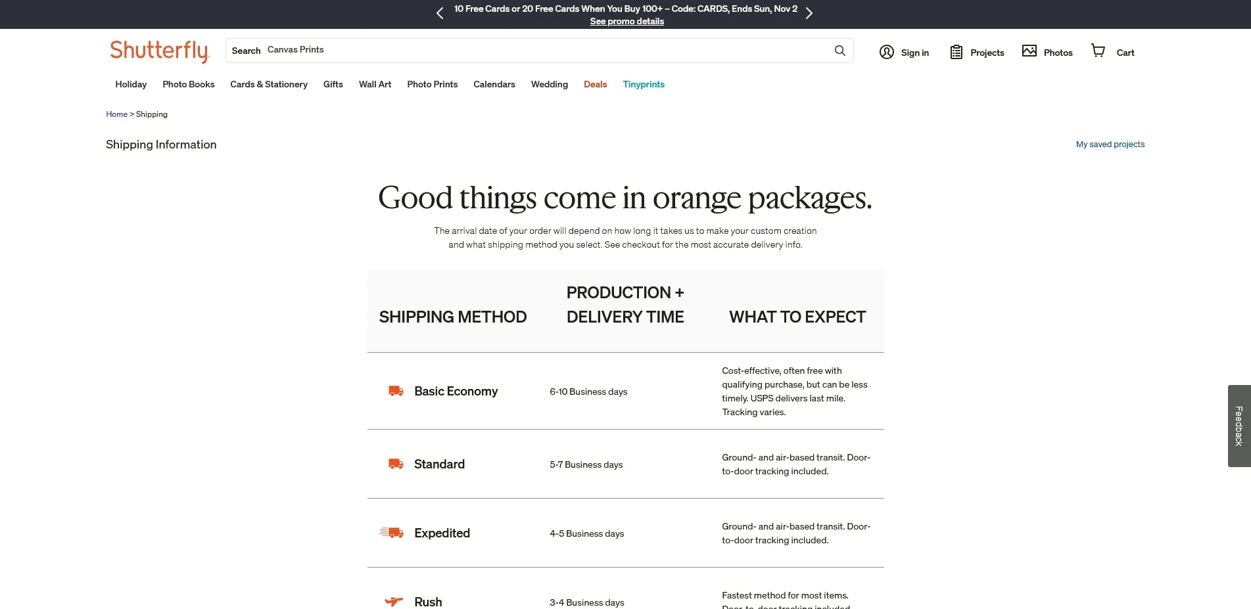1251x609 pixels.
Task: Select Wall Art in navigation
Action: tap(375, 84)
